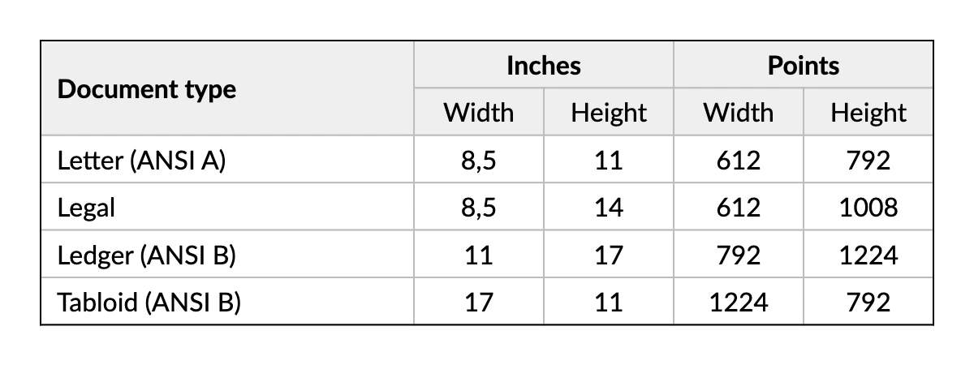974x365 pixels.
Task: Click Ledger's inches height cell showing 17
Action: point(608,255)
